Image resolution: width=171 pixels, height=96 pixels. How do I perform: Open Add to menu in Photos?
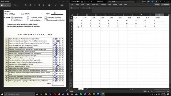pos(15,5)
